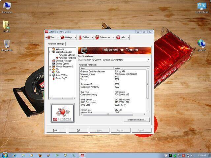Launch Firefox from the taskbar
Image resolution: width=211 pixels, height=158 pixels.
pos(40,155)
